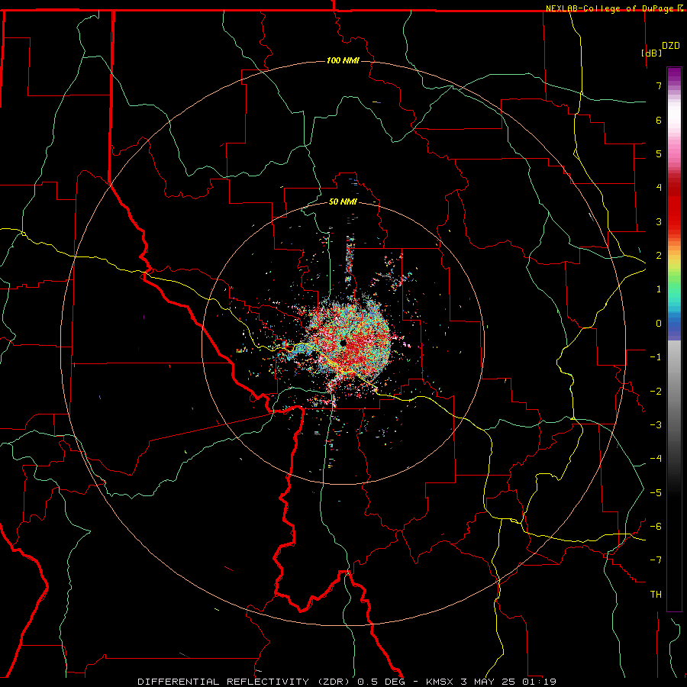The width and height of the screenshot is (687, 687).
Task: Click legend value 4 on color scale
Action: pyautogui.click(x=659, y=188)
